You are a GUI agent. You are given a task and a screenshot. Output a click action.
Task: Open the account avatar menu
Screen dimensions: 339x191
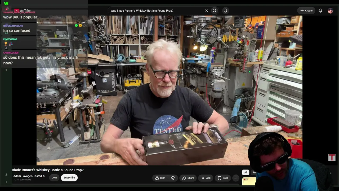(x=331, y=11)
